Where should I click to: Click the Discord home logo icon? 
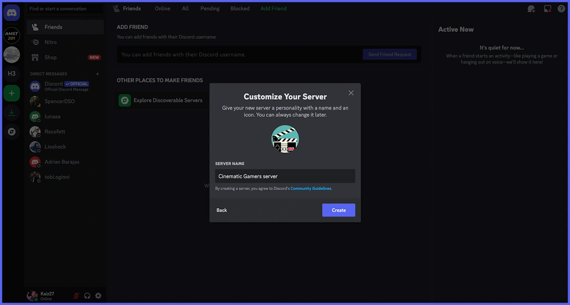pyautogui.click(x=12, y=12)
